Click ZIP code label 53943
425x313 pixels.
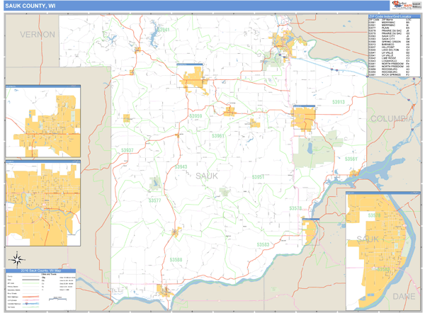tap(181, 166)
